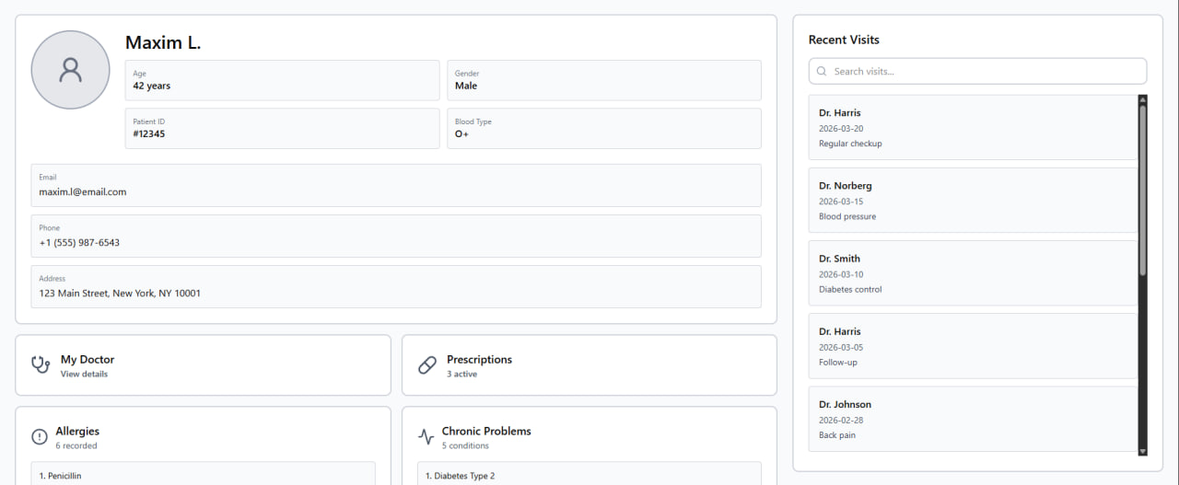
Task: Click the Recent Visits heading
Action: (844, 40)
